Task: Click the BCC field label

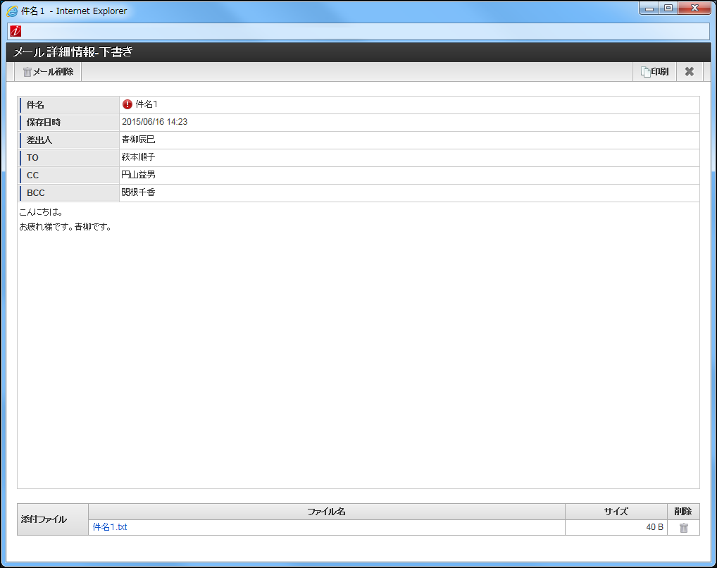Action: point(36,192)
